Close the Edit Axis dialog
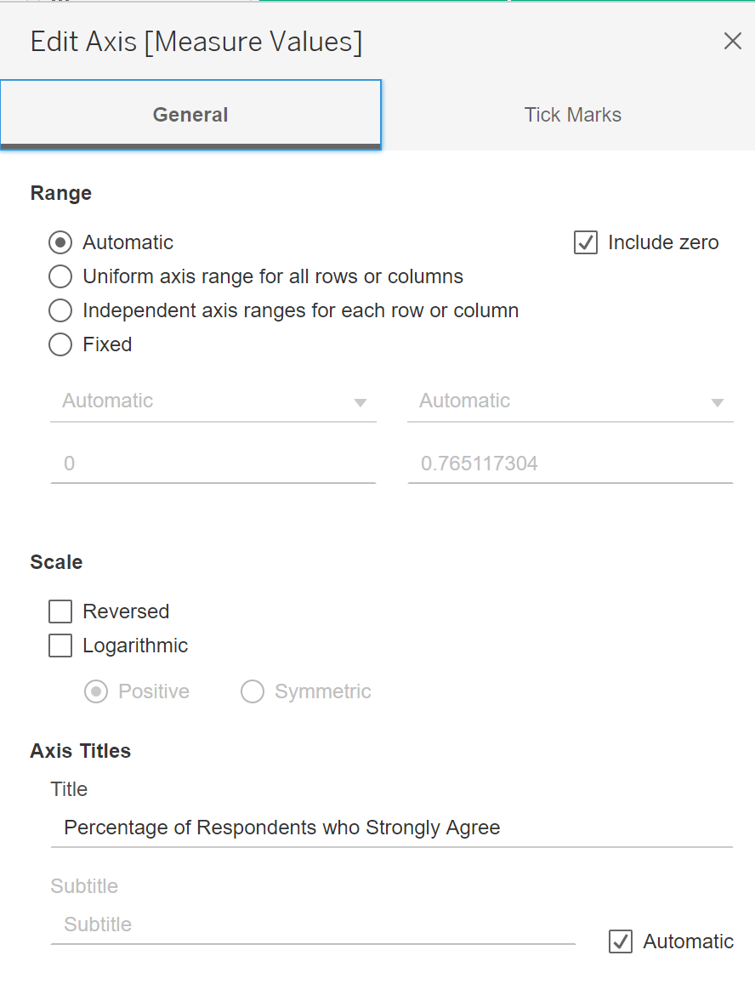Image resolution: width=755 pixels, height=984 pixels. click(x=732, y=41)
